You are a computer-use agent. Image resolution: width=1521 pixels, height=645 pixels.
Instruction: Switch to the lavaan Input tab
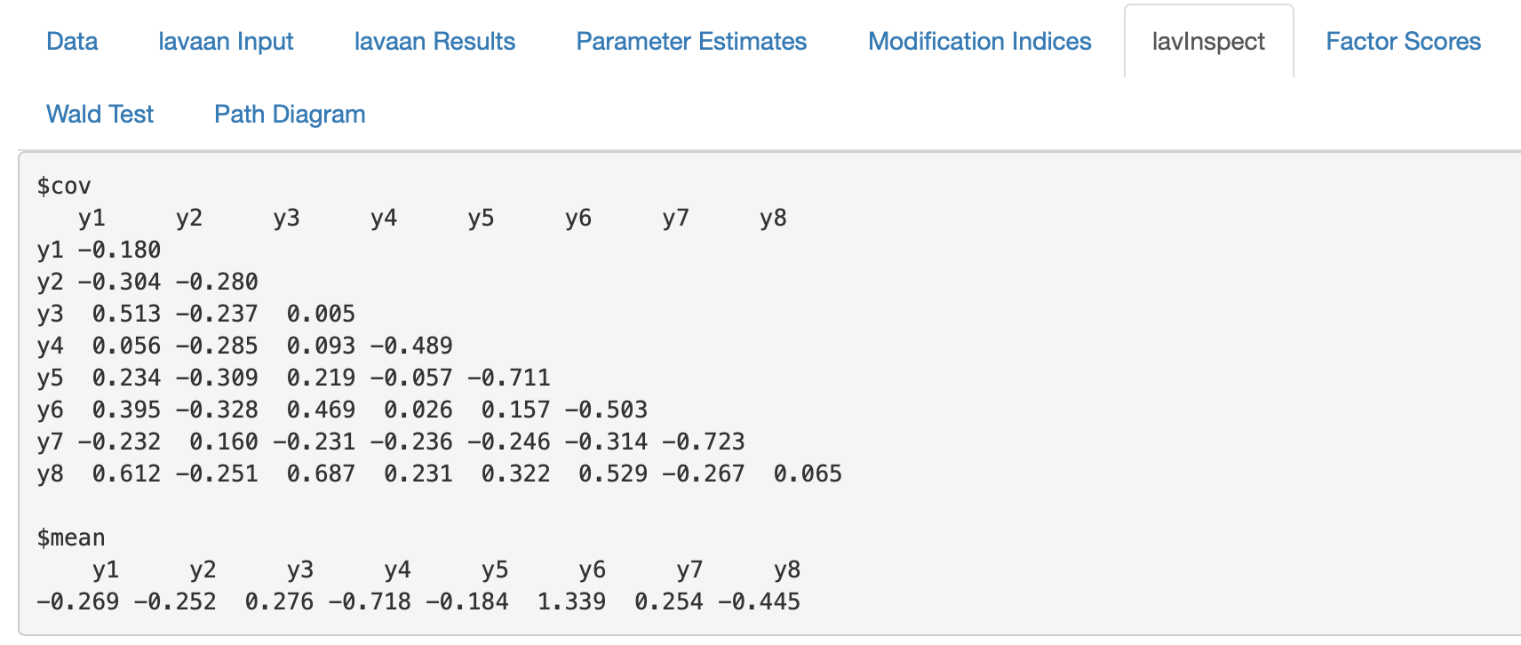pos(226,42)
